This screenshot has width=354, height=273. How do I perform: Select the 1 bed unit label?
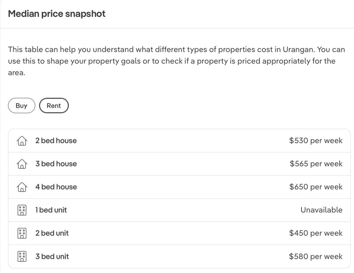point(51,210)
